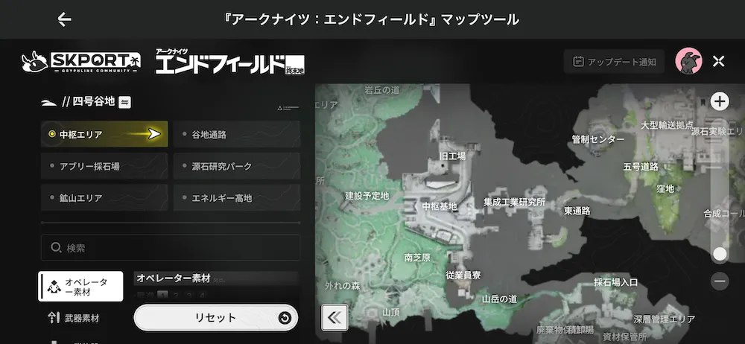
Task: Collapse the sidebar with double-chevron button
Action: pyautogui.click(x=335, y=317)
